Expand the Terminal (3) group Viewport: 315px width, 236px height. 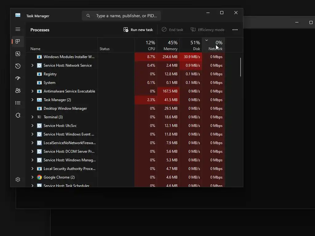[x=32, y=117]
